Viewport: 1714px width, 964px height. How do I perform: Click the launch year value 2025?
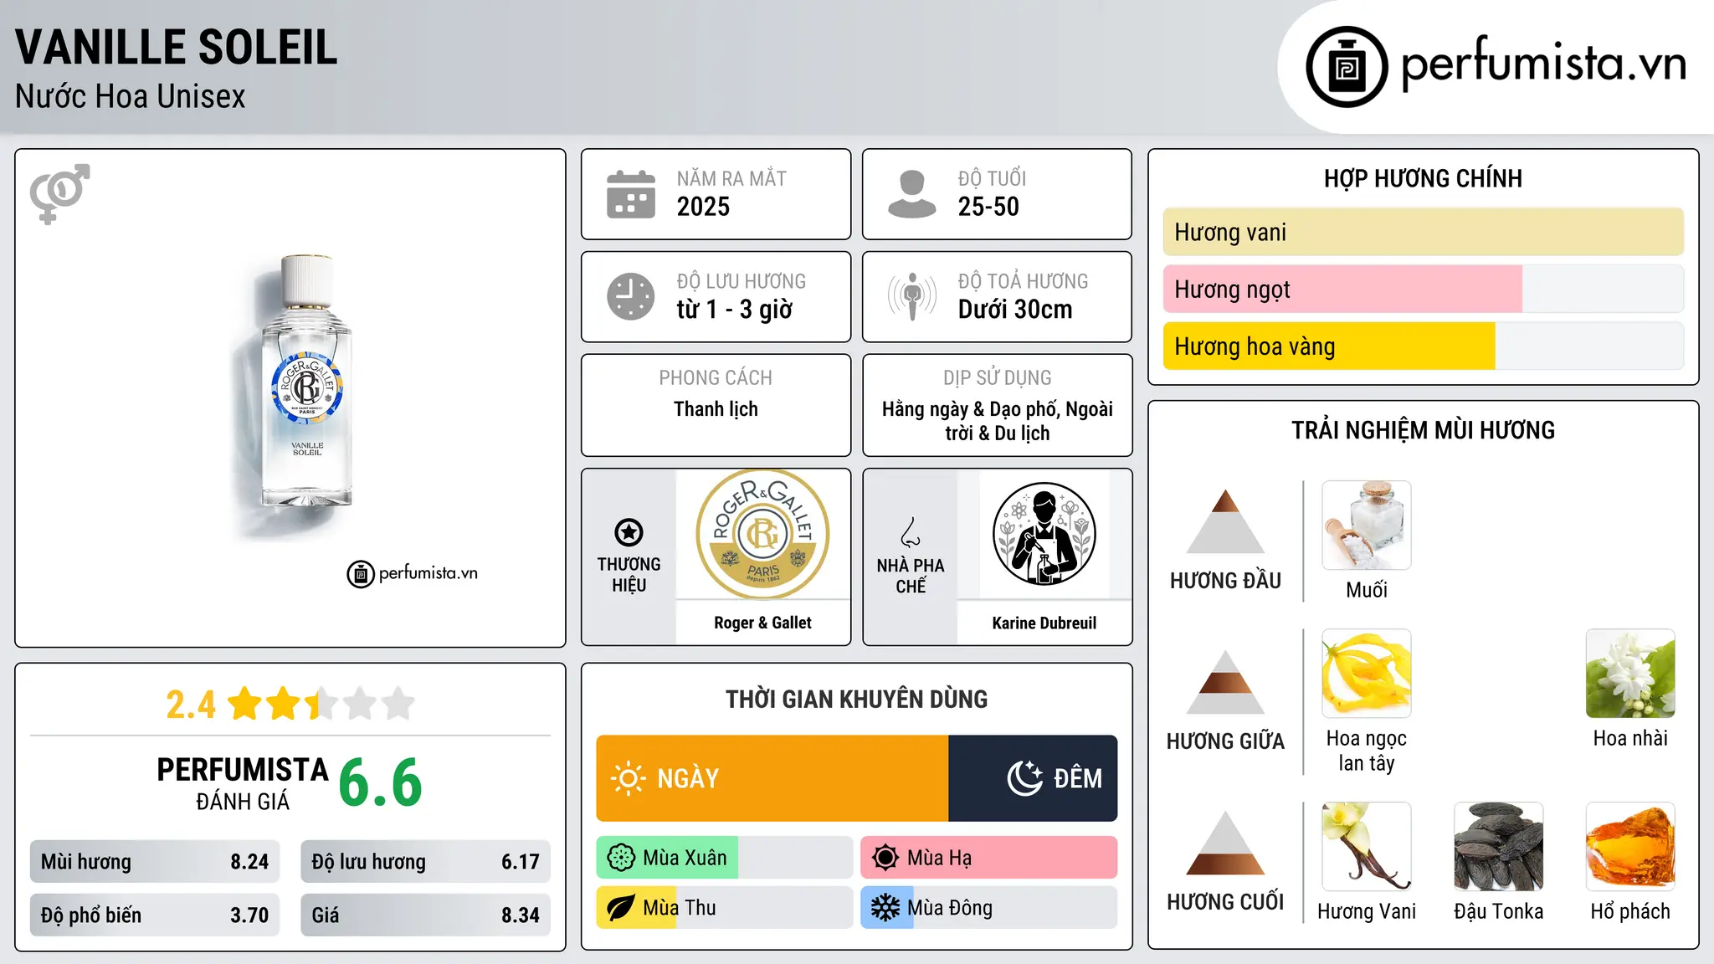(x=703, y=207)
